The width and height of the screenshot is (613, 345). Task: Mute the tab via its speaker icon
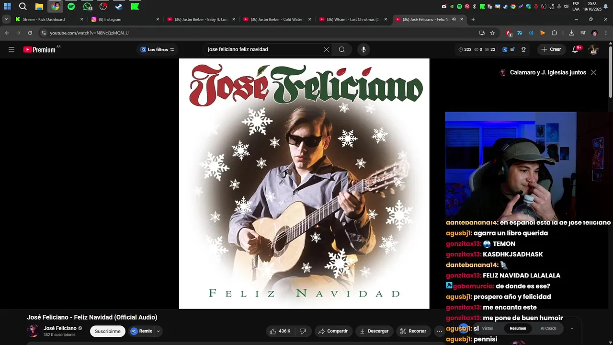point(454,19)
